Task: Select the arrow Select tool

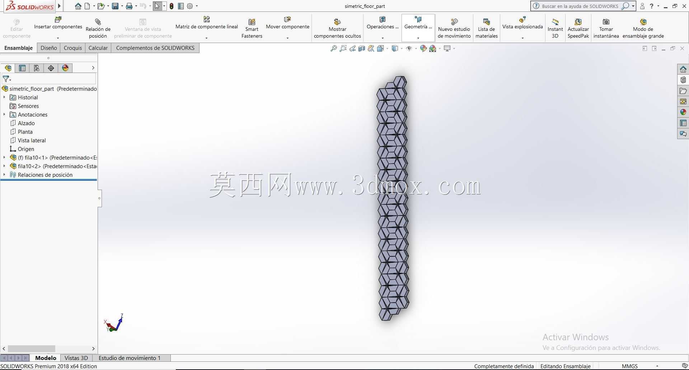Action: [157, 6]
